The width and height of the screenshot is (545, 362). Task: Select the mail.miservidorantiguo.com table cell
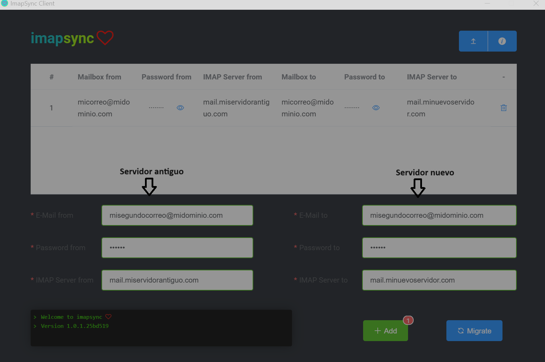click(236, 108)
